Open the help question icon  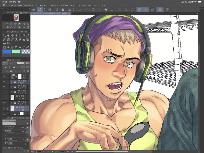pyautogui.click(x=167, y=9)
